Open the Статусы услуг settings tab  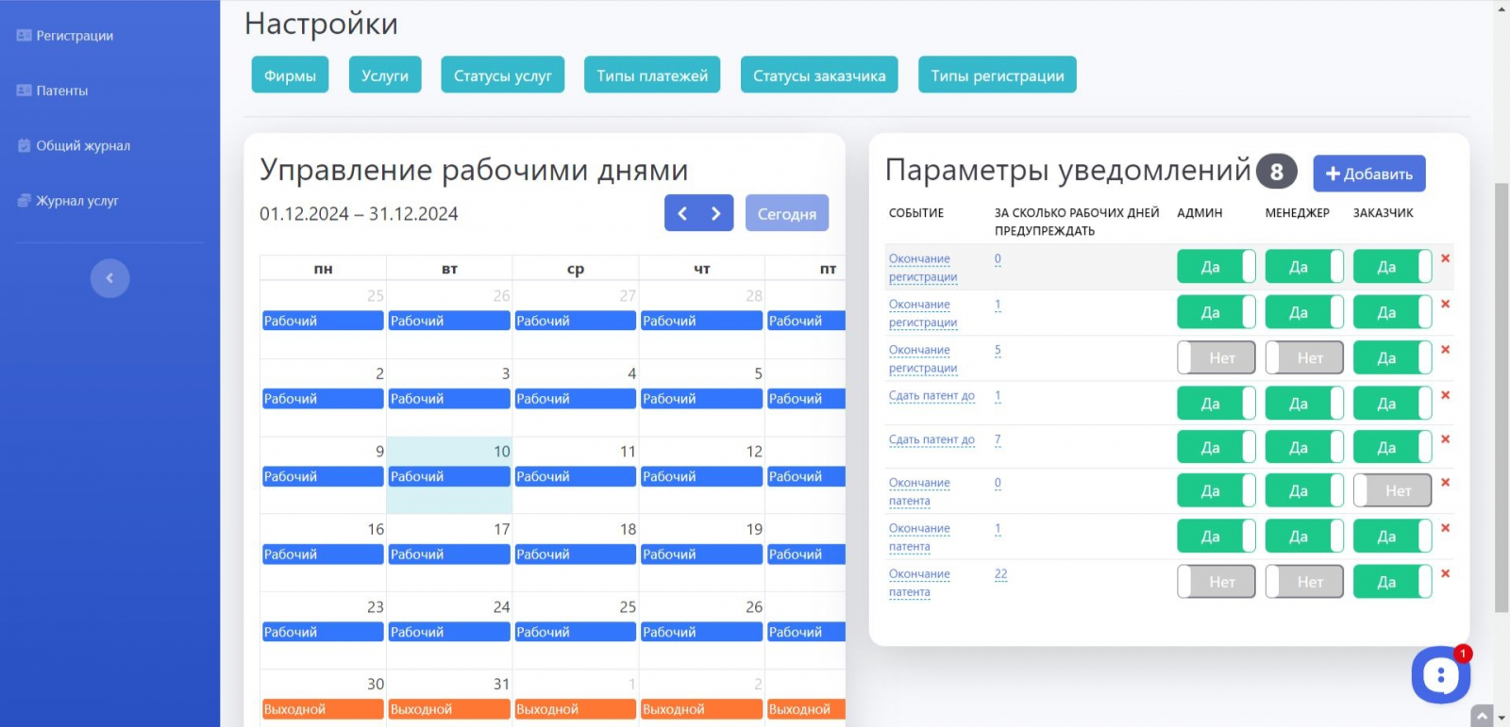point(503,75)
